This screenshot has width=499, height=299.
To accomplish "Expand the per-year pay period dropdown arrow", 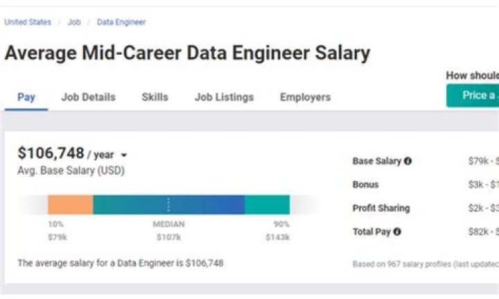I will tap(124, 155).
